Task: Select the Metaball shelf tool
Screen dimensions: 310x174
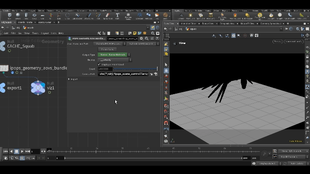Action: click(x=148, y=16)
